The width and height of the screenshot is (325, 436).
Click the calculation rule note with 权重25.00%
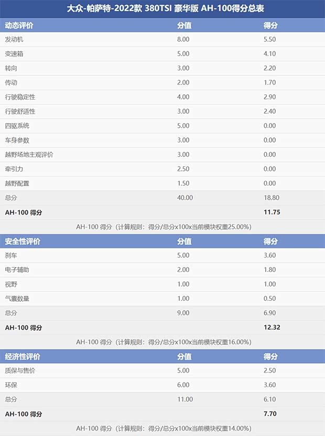(x=164, y=227)
